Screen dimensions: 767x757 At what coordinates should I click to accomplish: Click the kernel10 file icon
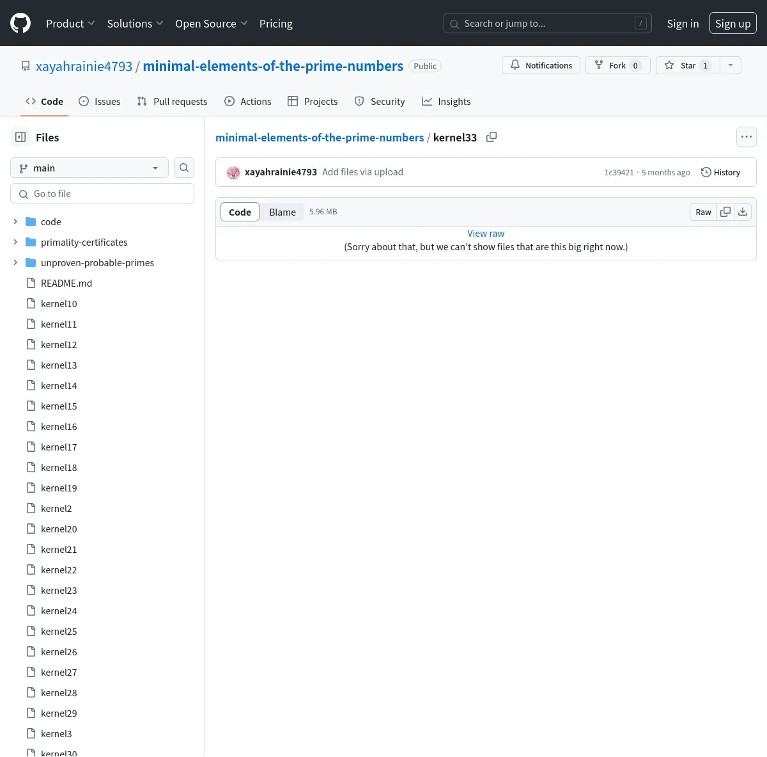click(31, 303)
